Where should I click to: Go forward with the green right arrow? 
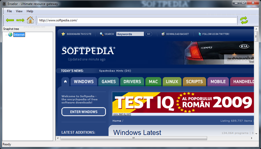20,20
